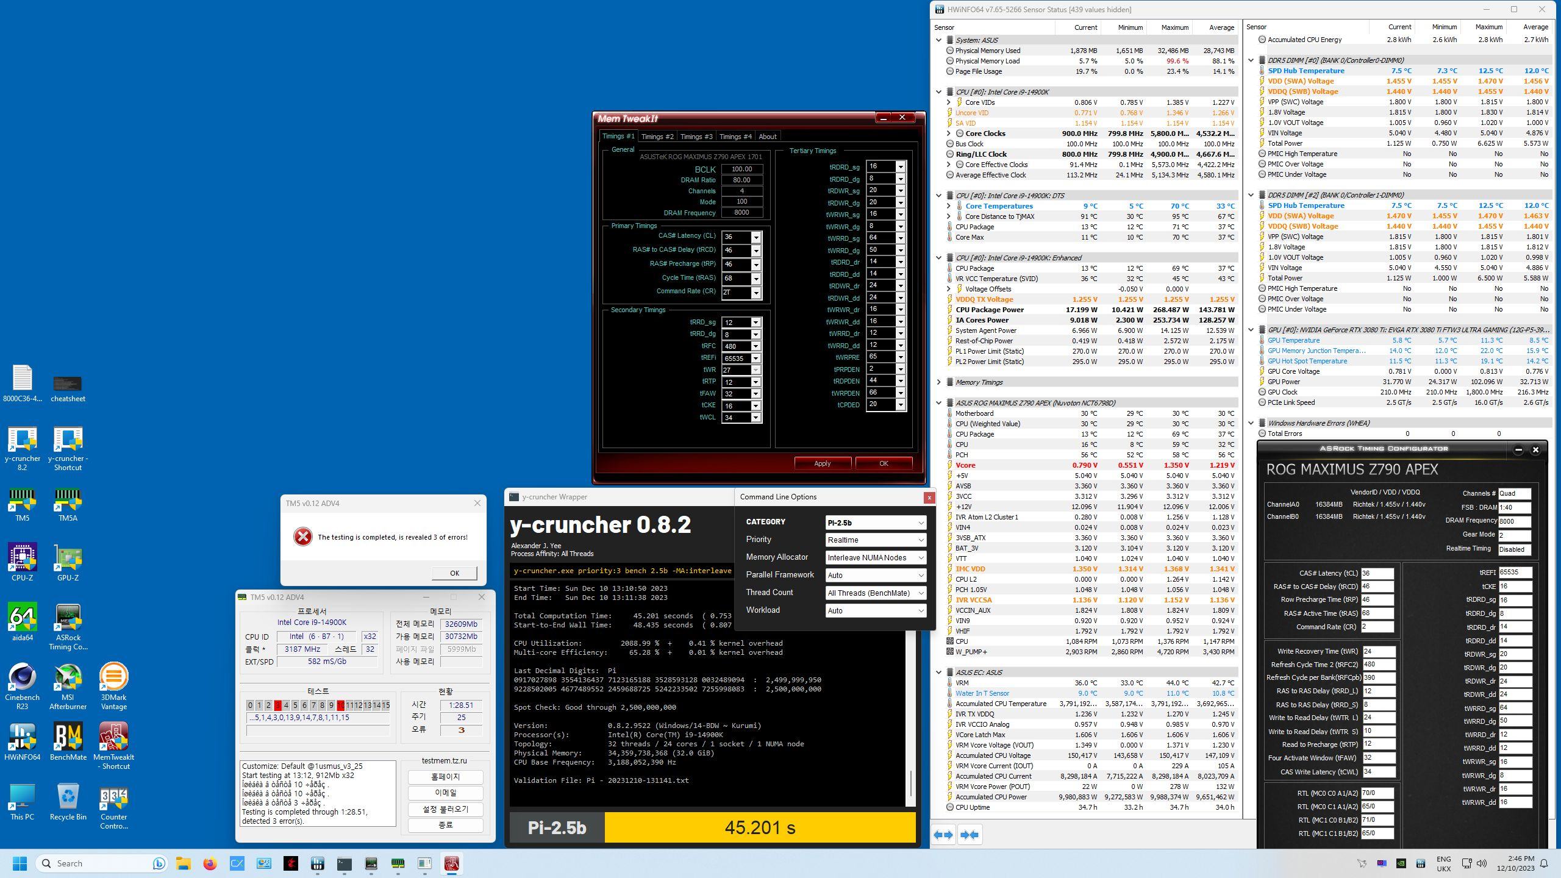Open the Windows Start menu

pos(20,863)
